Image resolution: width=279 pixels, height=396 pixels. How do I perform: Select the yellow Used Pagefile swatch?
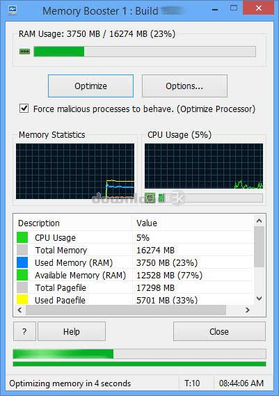(22, 299)
